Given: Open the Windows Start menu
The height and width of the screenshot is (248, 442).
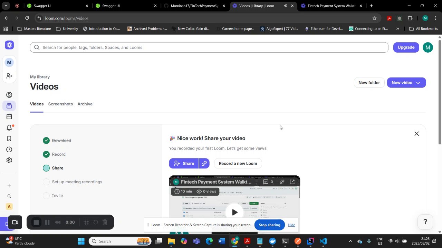Looking at the screenshot, I should click(81, 241).
